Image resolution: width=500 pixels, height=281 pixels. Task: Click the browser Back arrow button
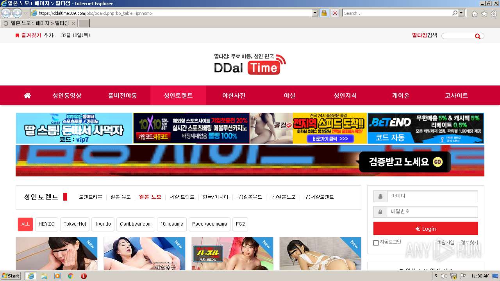(6, 13)
